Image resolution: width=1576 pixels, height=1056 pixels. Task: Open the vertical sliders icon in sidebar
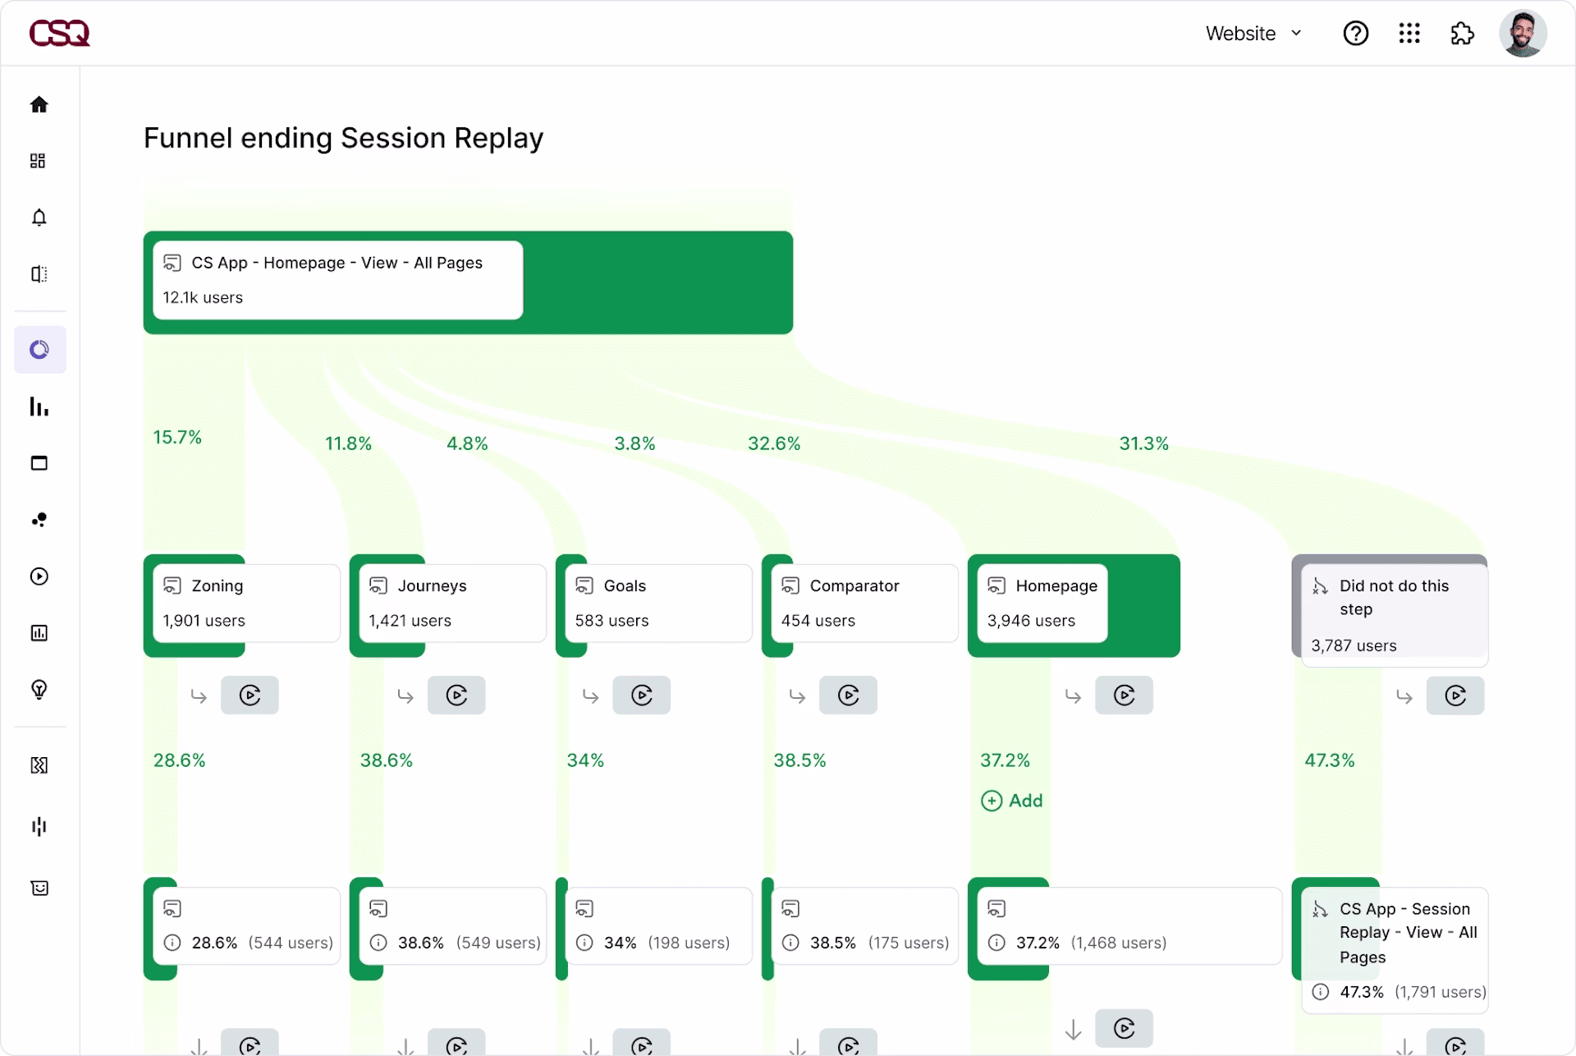tap(39, 827)
